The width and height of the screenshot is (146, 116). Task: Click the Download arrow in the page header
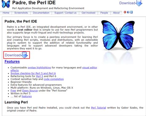tap(131, 3)
